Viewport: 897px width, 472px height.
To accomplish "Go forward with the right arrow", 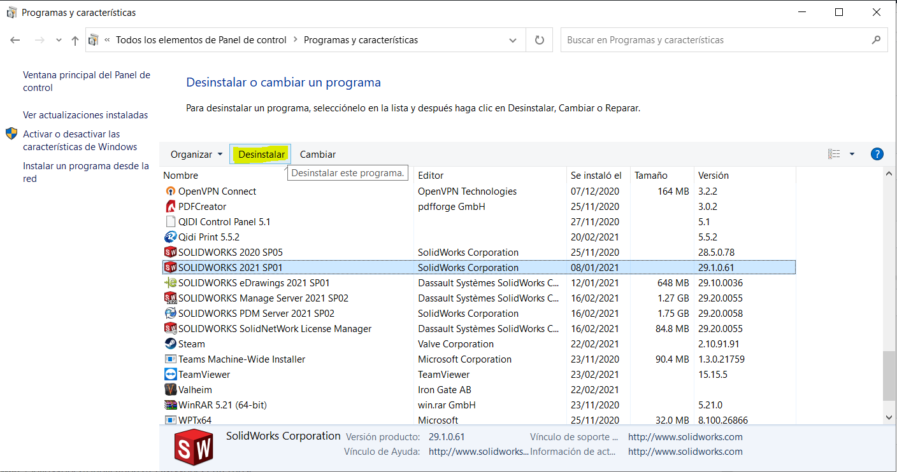I will point(39,40).
